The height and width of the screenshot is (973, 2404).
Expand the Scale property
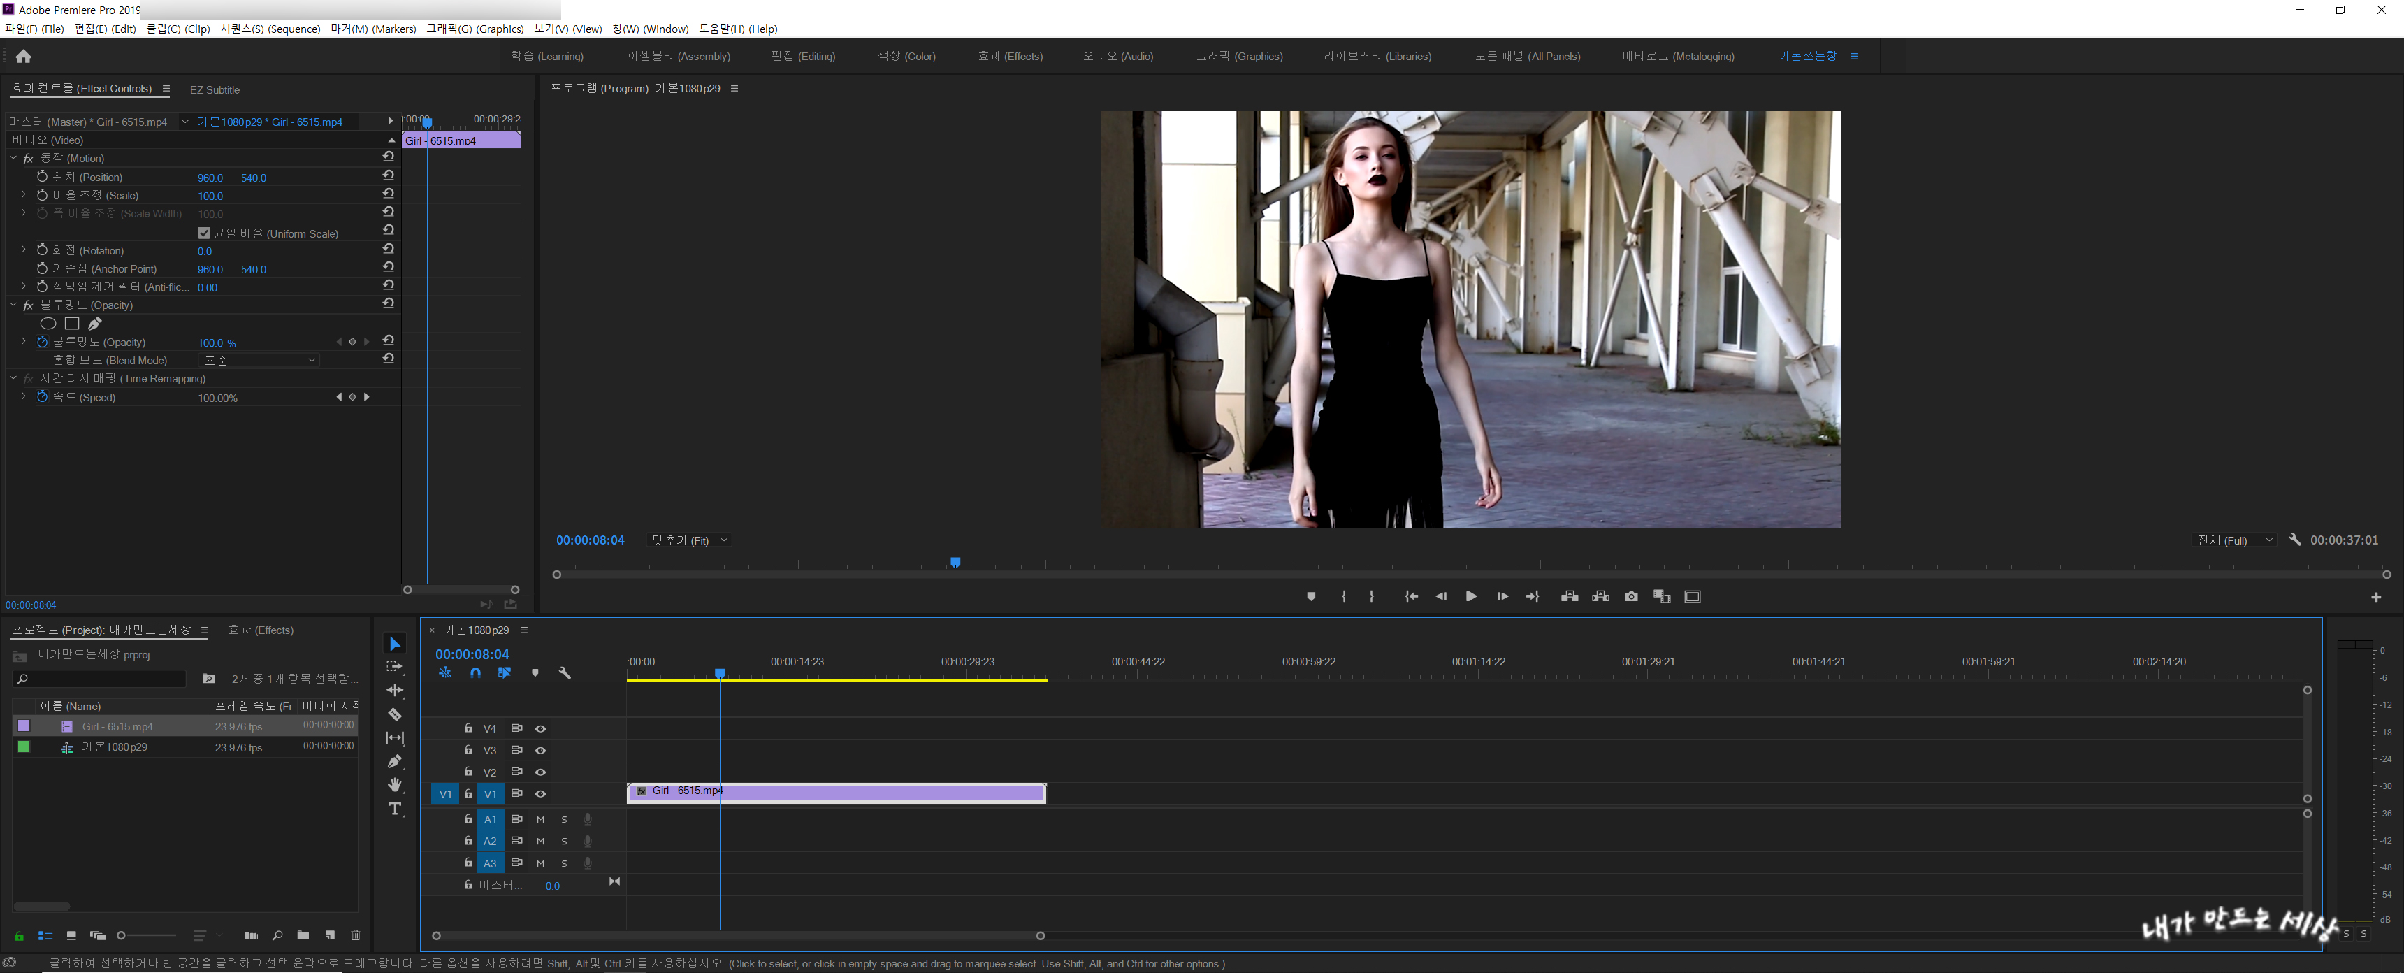pos(23,195)
